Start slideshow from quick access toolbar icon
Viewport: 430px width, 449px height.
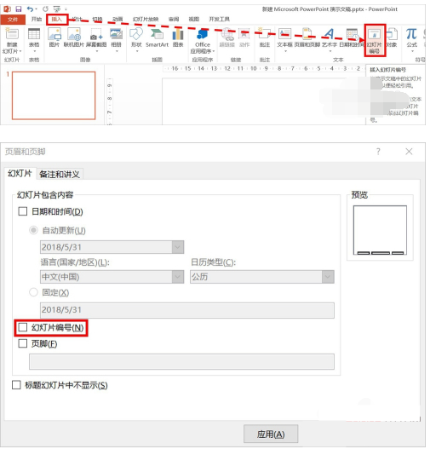pyautogui.click(x=57, y=9)
